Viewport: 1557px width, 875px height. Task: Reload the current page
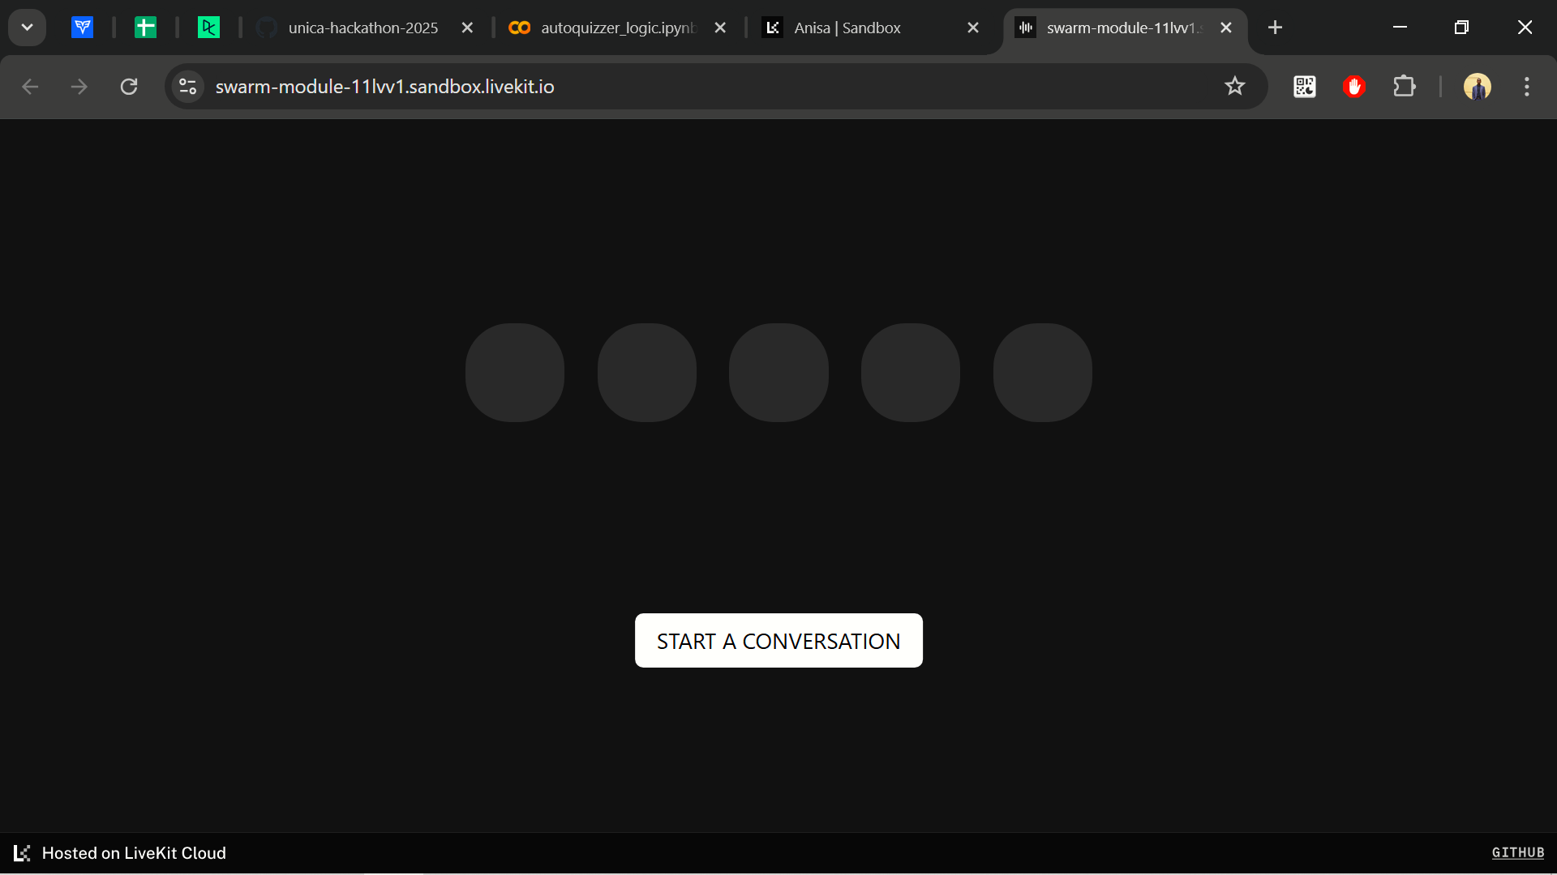click(129, 87)
